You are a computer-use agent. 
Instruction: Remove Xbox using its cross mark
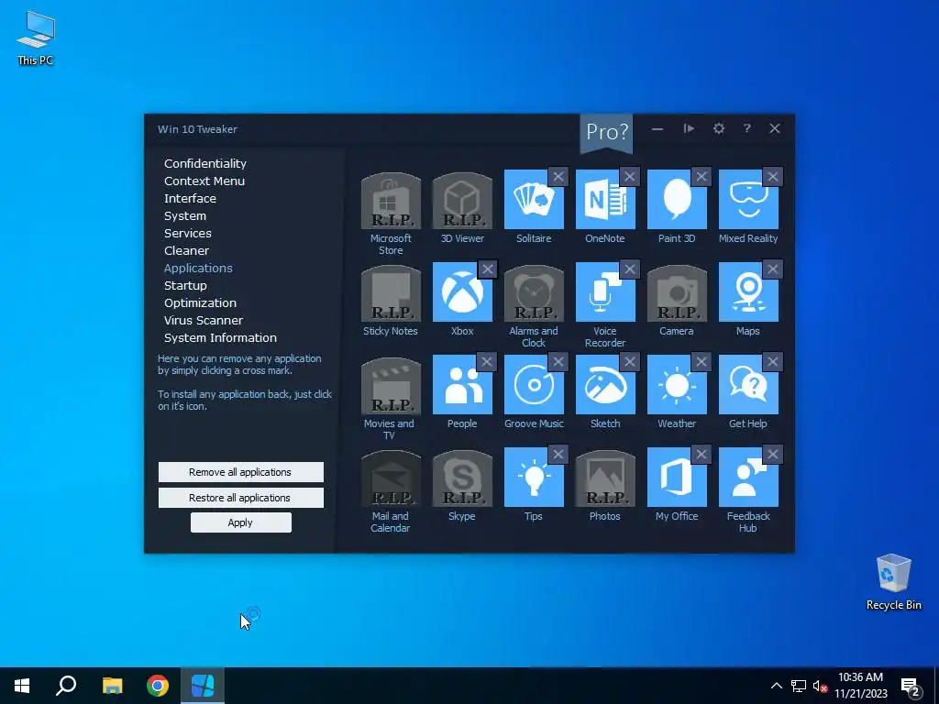pos(488,269)
